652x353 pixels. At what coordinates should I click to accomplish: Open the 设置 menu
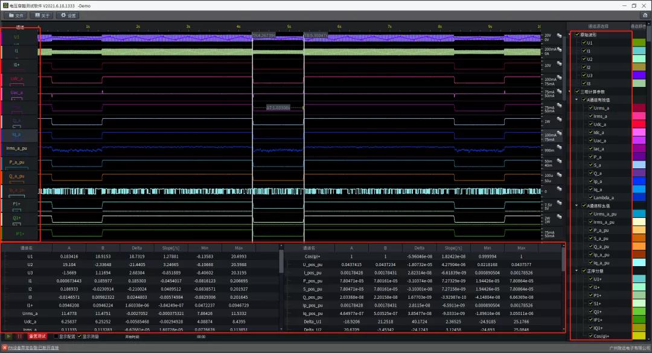click(x=68, y=16)
